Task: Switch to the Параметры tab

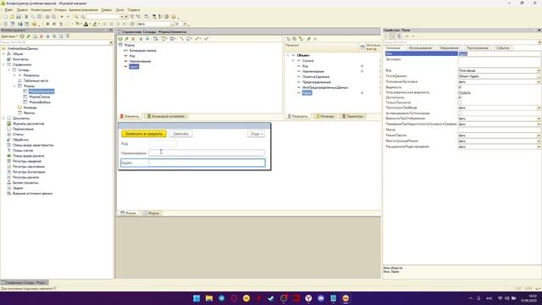Action: (x=352, y=116)
